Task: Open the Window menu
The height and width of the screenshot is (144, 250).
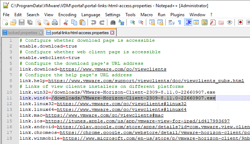Action: [197, 15]
